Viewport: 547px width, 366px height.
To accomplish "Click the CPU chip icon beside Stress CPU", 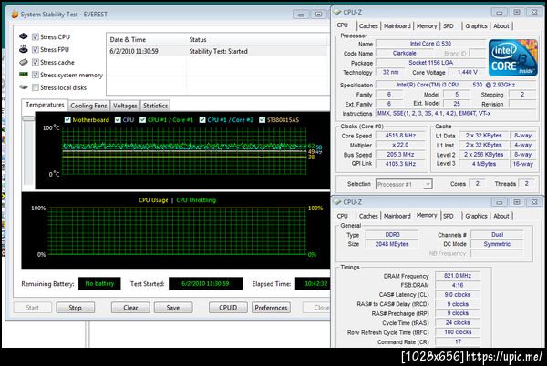I will coord(24,36).
